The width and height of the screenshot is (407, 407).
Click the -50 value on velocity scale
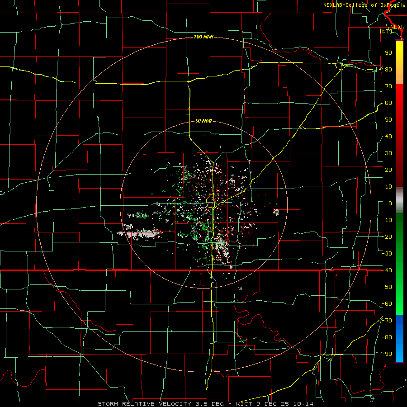[387, 287]
